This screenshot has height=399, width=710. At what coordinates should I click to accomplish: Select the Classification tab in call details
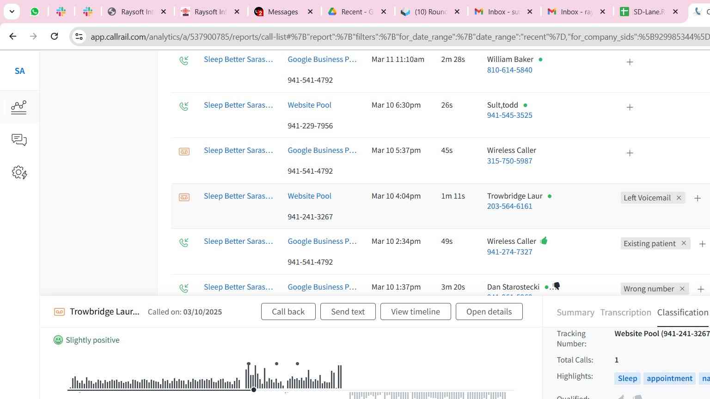click(683, 313)
